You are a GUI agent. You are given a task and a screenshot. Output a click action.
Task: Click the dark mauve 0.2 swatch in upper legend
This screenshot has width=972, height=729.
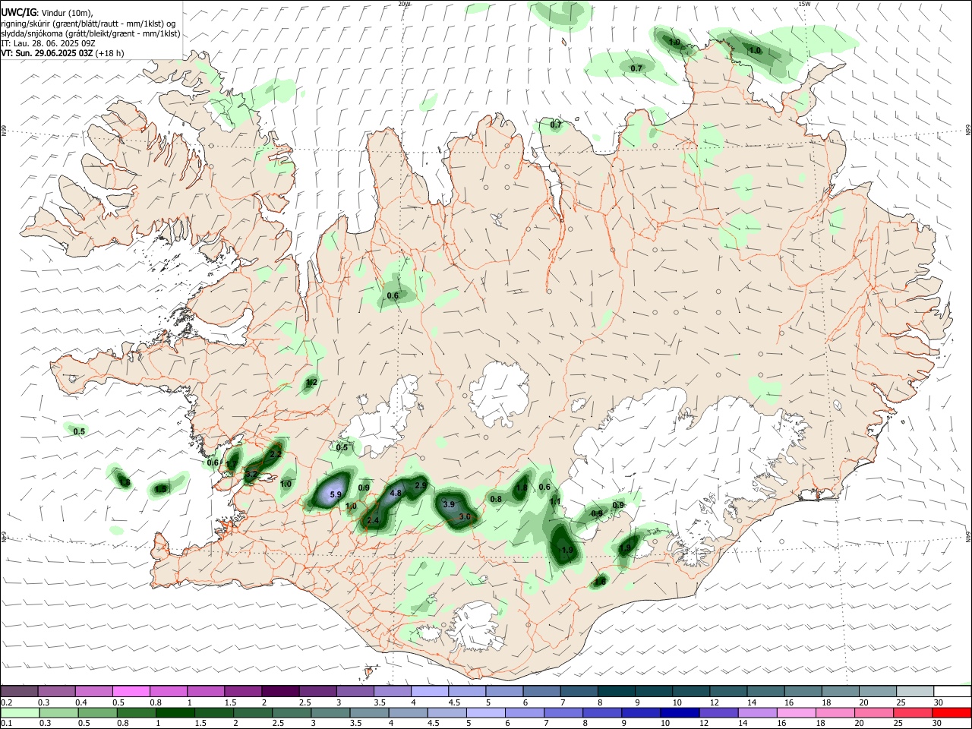[20, 691]
